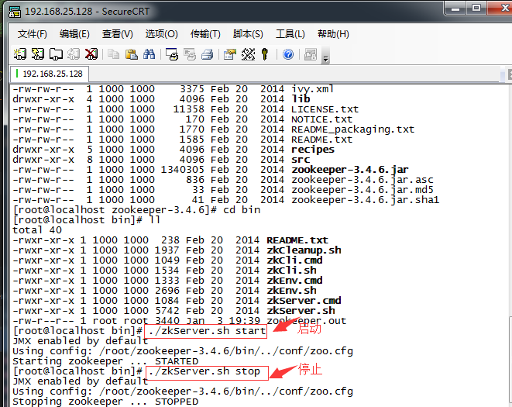Click the ivy.xml filename
The image size is (512, 407).
click(312, 89)
